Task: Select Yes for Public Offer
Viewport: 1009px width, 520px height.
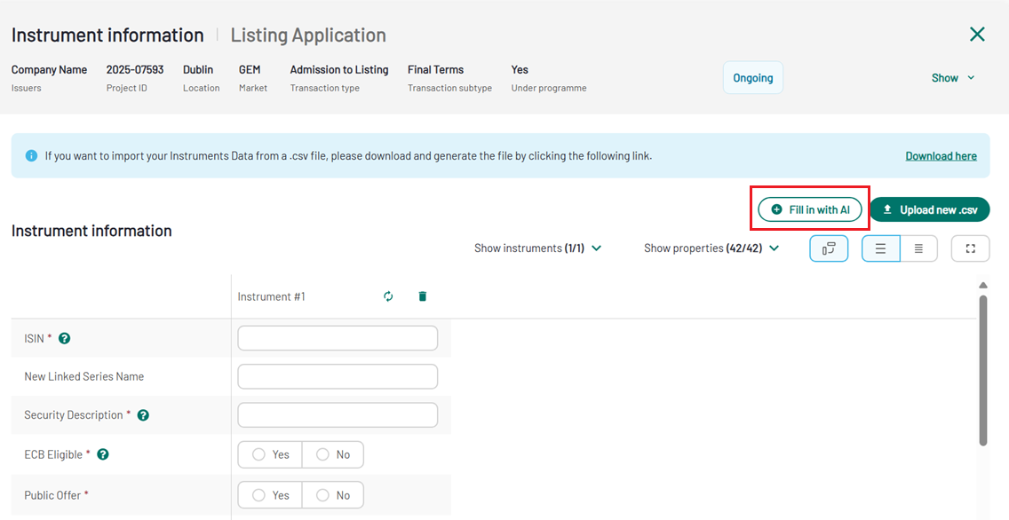Action: [270, 495]
